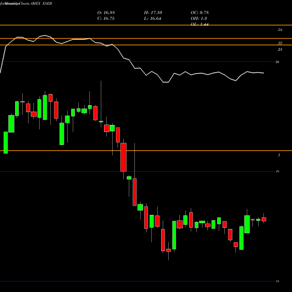Click the single-digit 5 axis label
Image resolution: width=292 pixels, height=292 pixels.
279,155
